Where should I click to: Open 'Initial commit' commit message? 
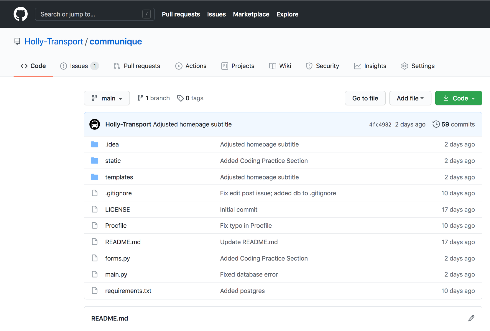click(239, 209)
